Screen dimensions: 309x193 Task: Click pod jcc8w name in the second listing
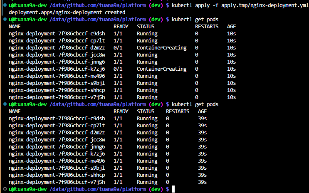point(57,140)
